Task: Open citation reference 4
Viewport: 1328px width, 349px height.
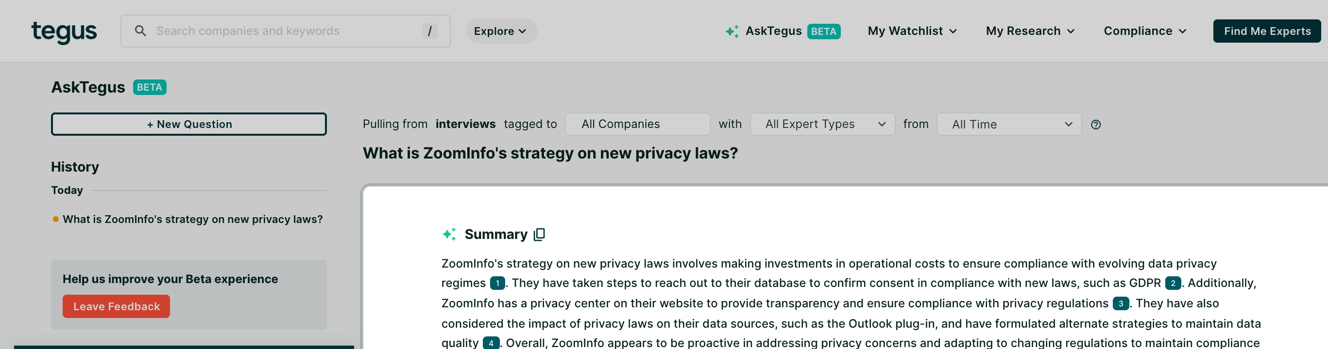Action: click(490, 343)
